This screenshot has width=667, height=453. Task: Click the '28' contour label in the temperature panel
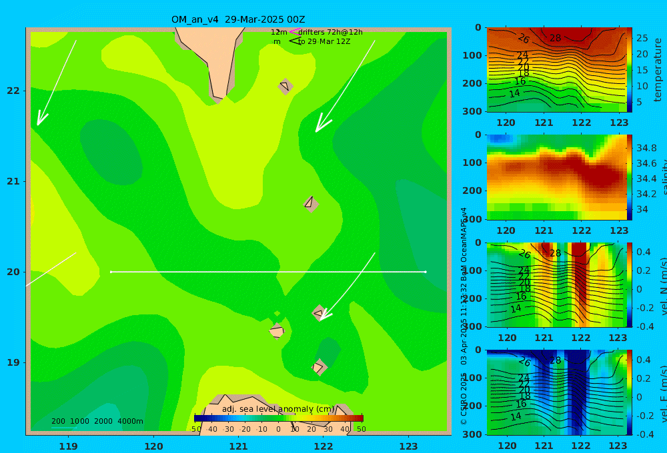point(555,38)
